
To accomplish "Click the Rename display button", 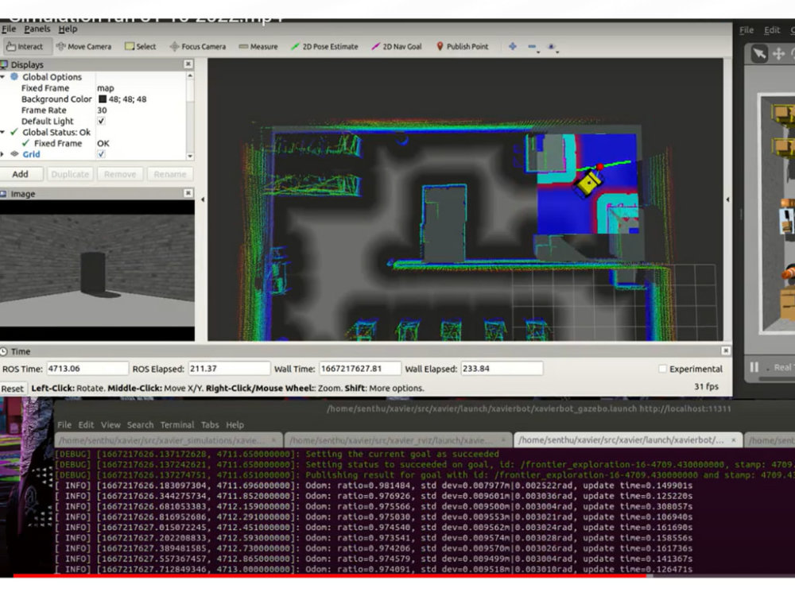I will tap(169, 174).
